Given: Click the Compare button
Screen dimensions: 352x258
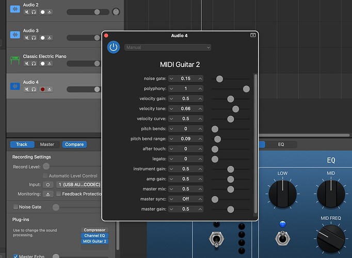Looking at the screenshot, I should coord(74,144).
